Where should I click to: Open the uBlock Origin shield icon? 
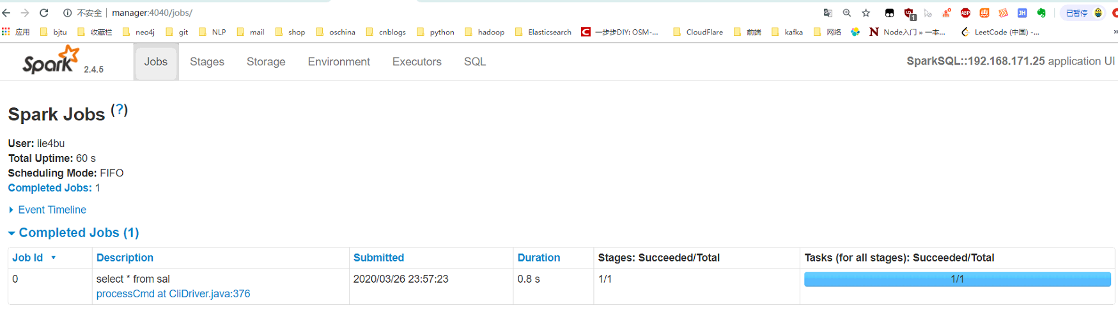pos(909,13)
